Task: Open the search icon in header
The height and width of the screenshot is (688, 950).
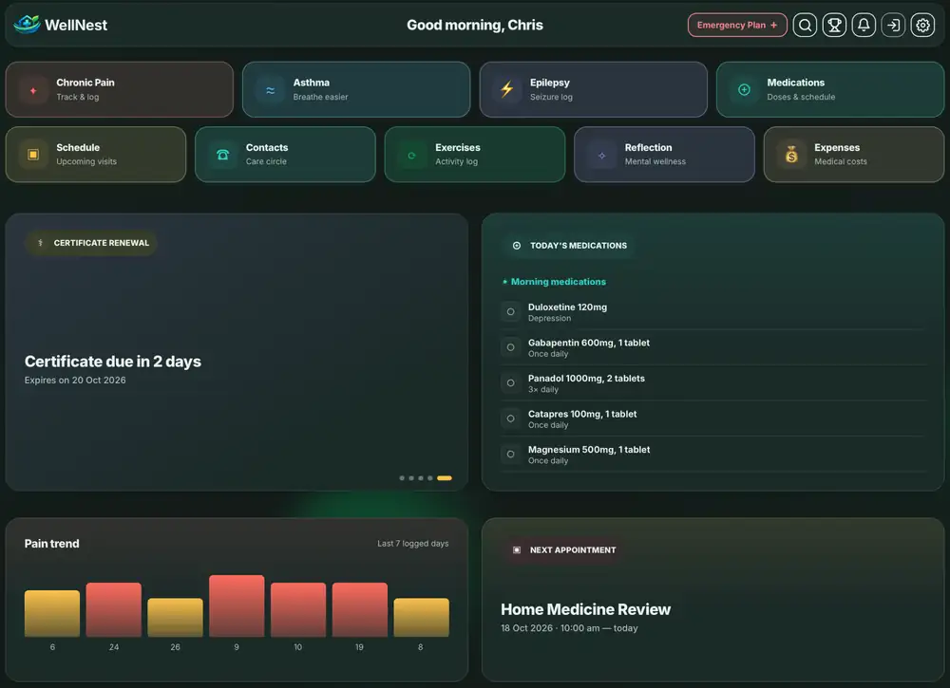Action: pyautogui.click(x=805, y=25)
